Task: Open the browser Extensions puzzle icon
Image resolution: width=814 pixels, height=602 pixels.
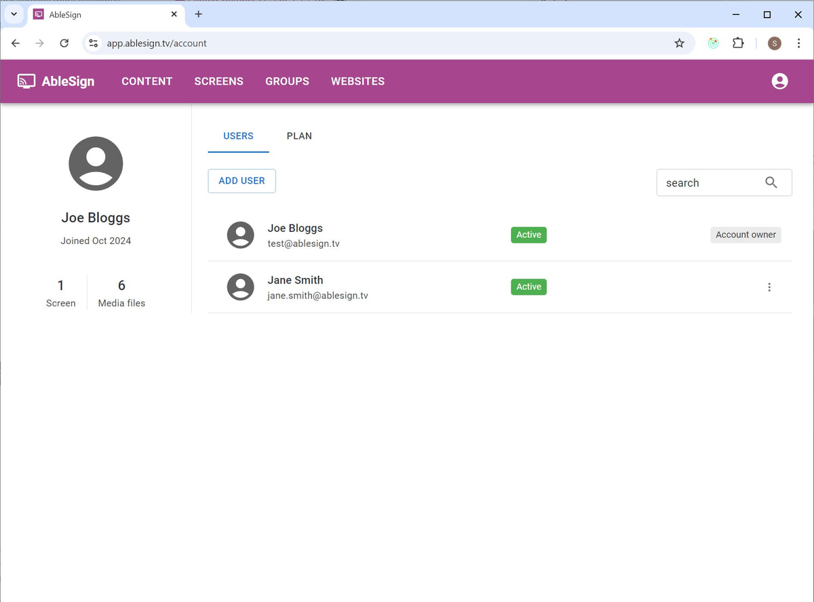Action: tap(738, 43)
